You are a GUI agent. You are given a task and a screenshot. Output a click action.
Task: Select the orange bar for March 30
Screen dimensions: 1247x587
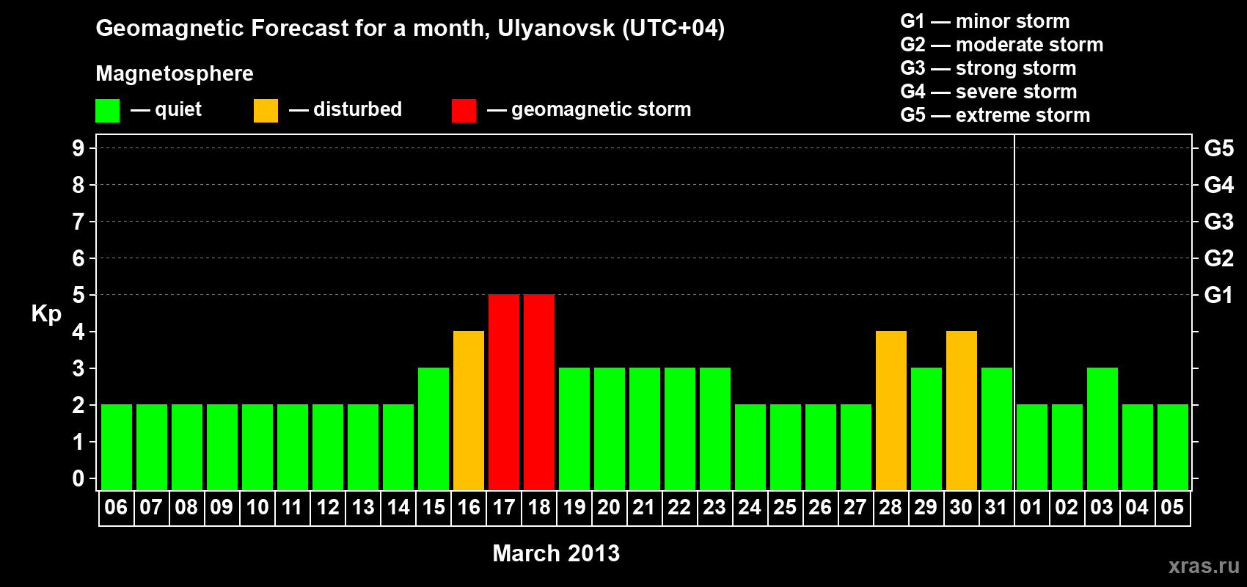[x=962, y=411]
